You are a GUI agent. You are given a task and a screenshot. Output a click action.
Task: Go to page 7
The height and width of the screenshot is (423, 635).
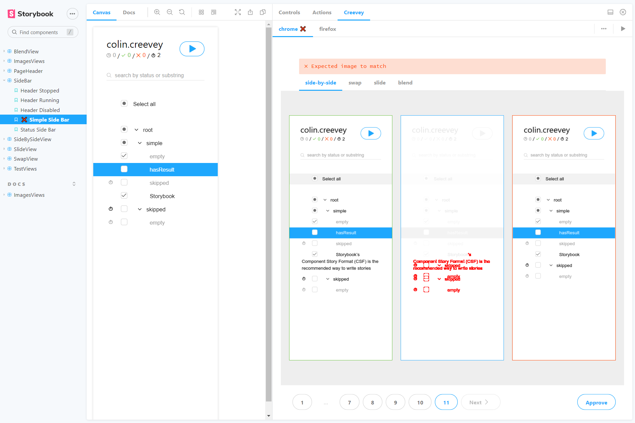click(349, 402)
